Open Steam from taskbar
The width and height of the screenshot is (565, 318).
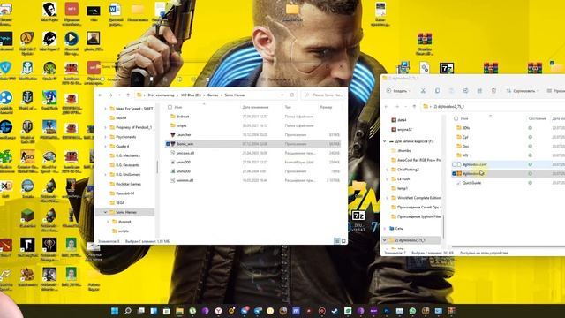[335, 311]
